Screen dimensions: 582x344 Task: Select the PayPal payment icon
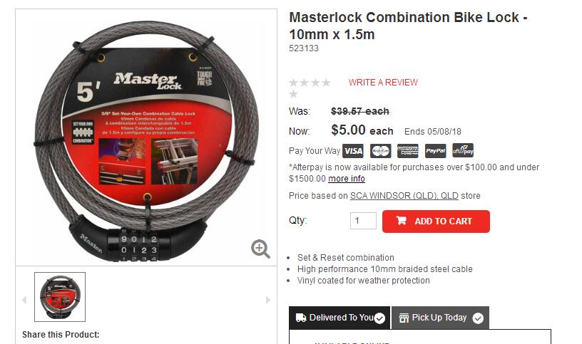click(435, 151)
